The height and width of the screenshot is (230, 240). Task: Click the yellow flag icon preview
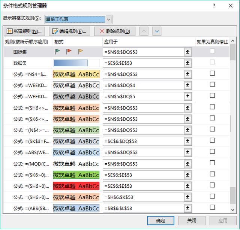[80, 51]
